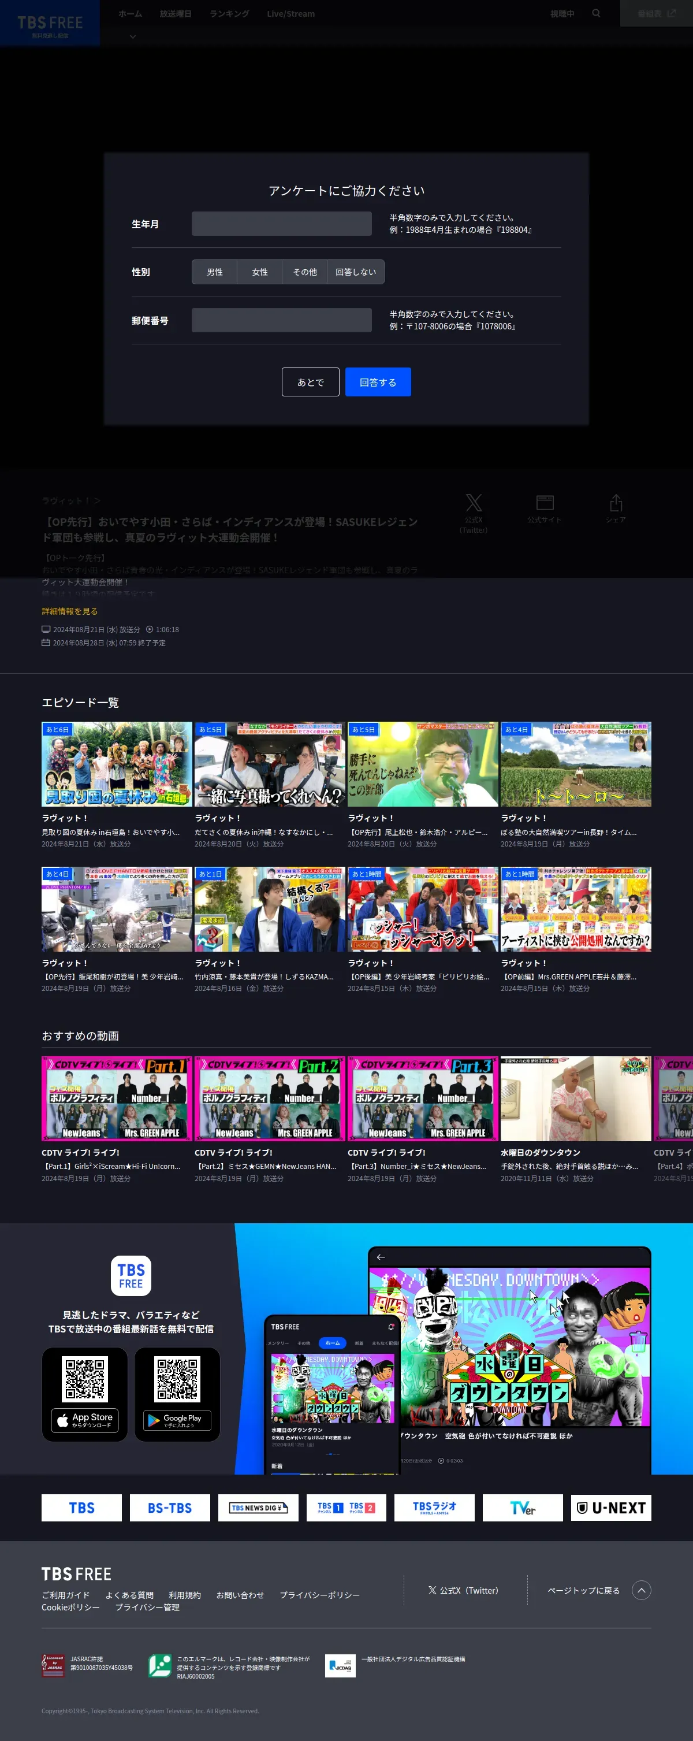Screen dimensions: 693x1741
Task: Open 竹内涼真・藤本美貴が登場 episode thumbnail
Action: click(x=270, y=909)
